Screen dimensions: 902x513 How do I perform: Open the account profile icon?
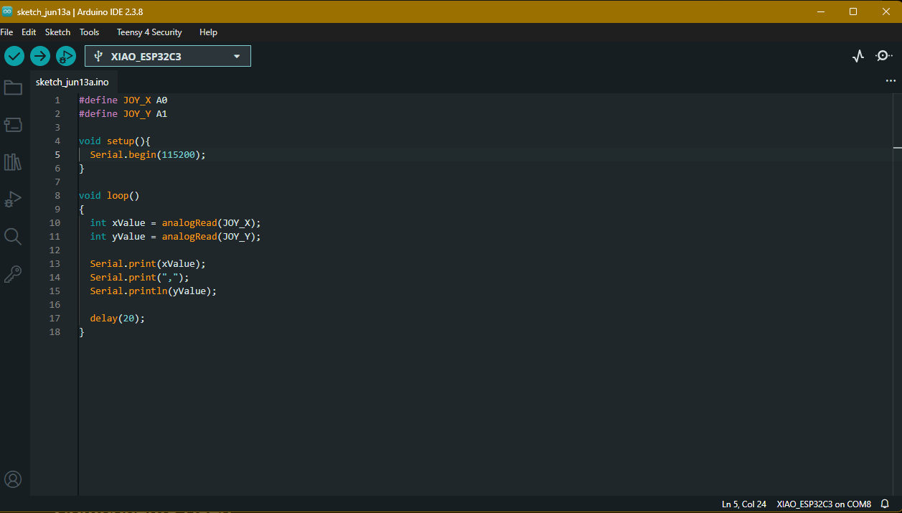[x=13, y=479]
